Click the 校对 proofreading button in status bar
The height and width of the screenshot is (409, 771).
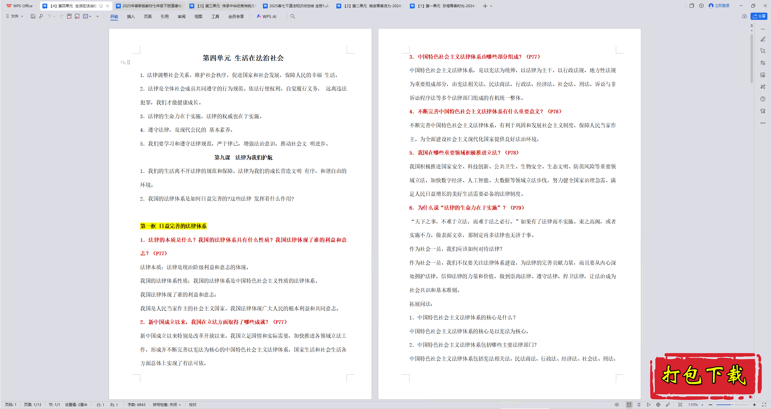coord(193,405)
